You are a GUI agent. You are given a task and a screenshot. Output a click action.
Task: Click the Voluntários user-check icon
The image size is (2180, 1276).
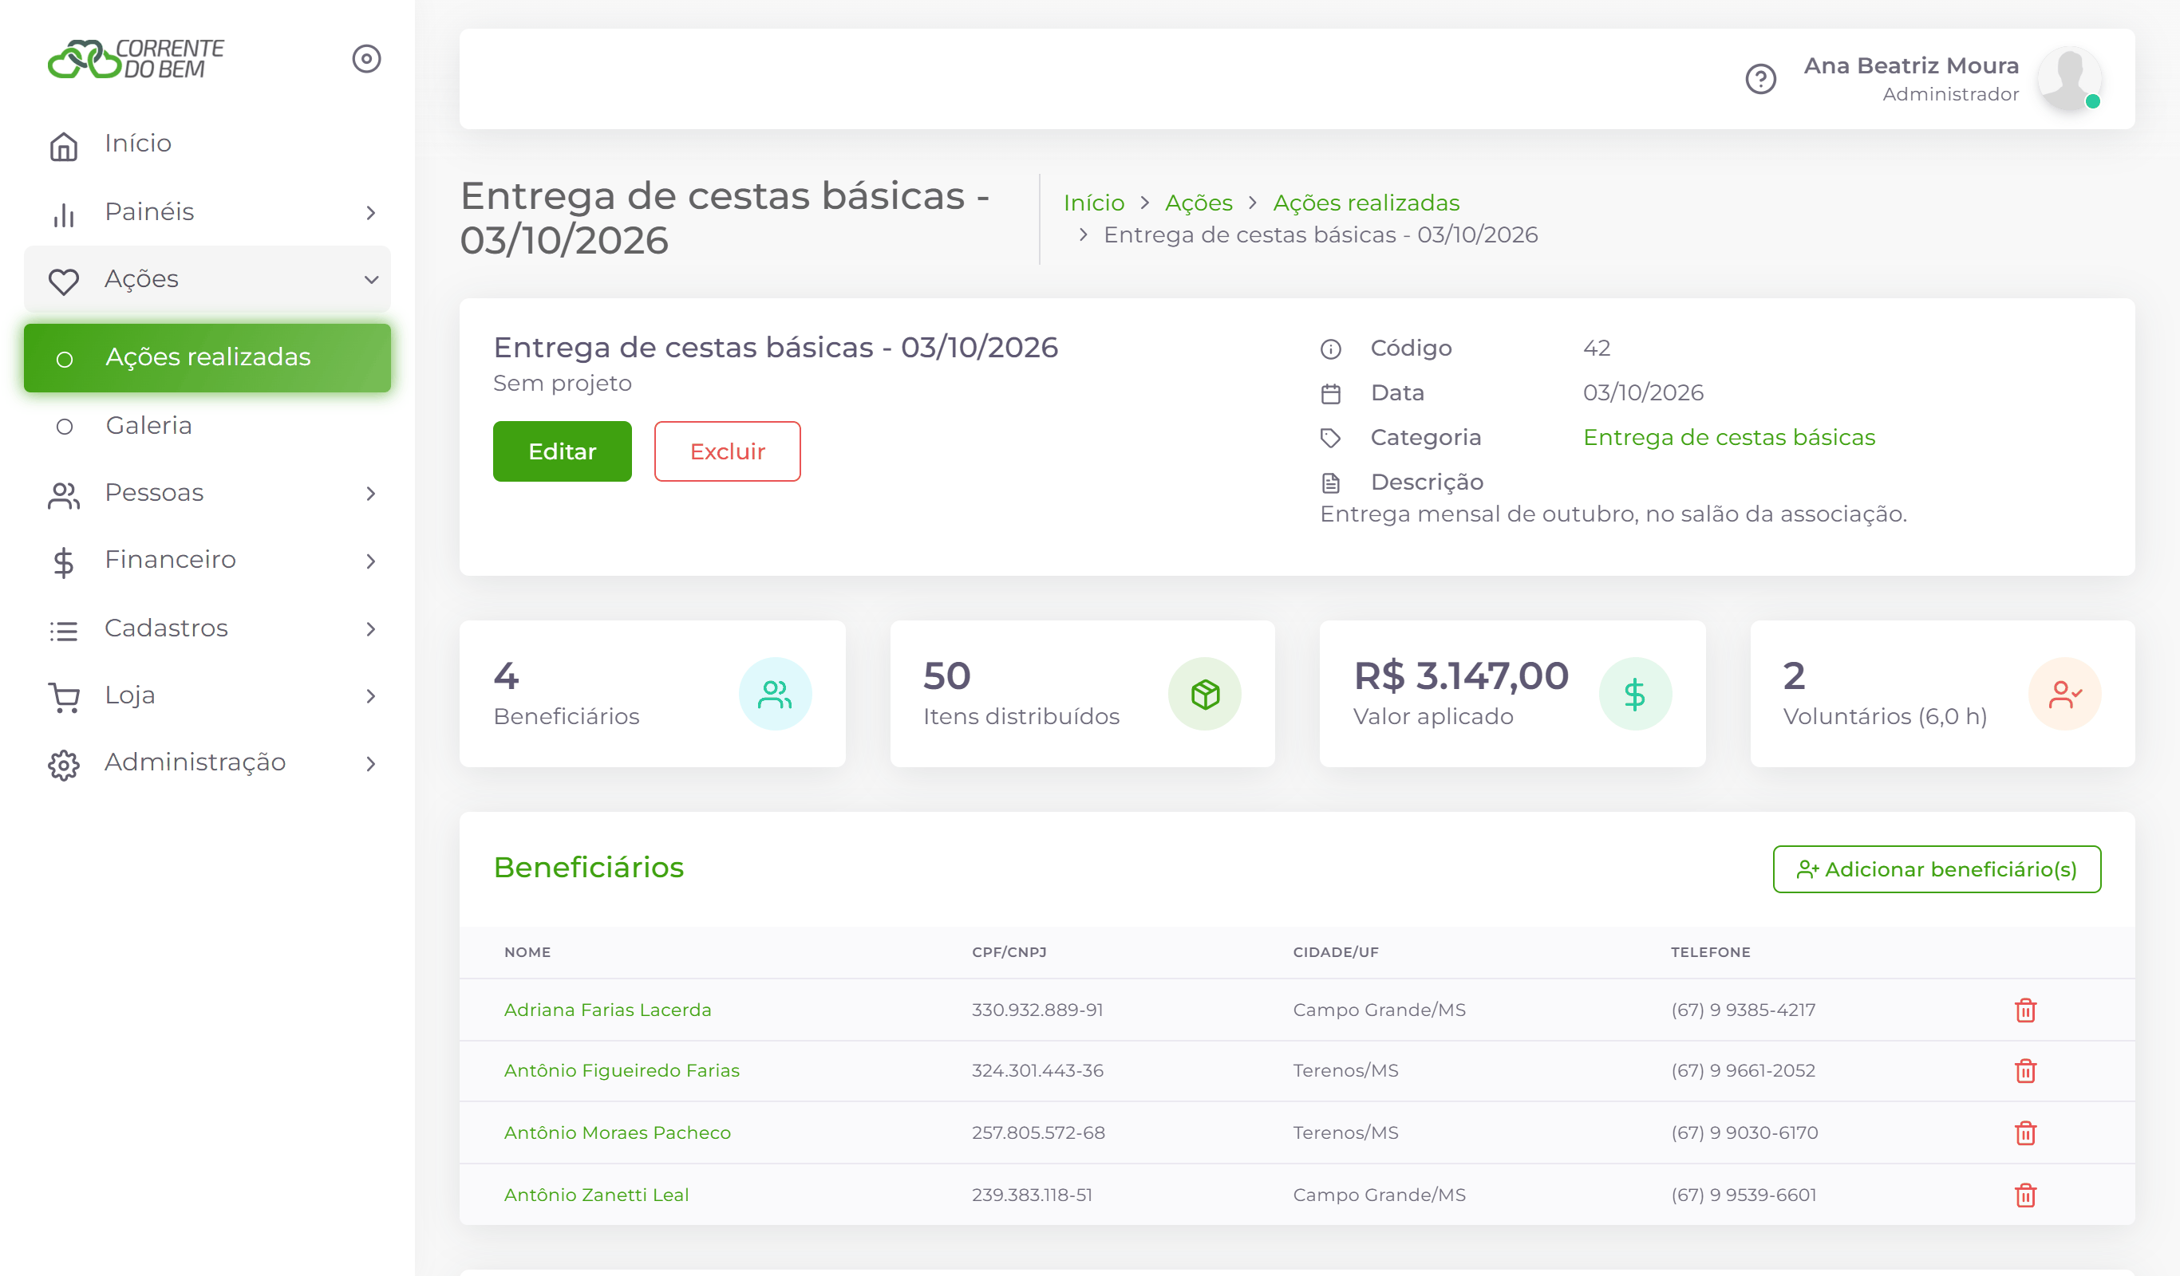pyautogui.click(x=2065, y=694)
